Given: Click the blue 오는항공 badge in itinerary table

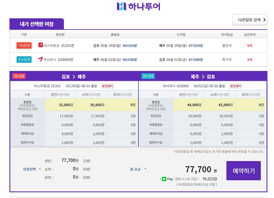Looking at the screenshot, I should coord(24,59).
